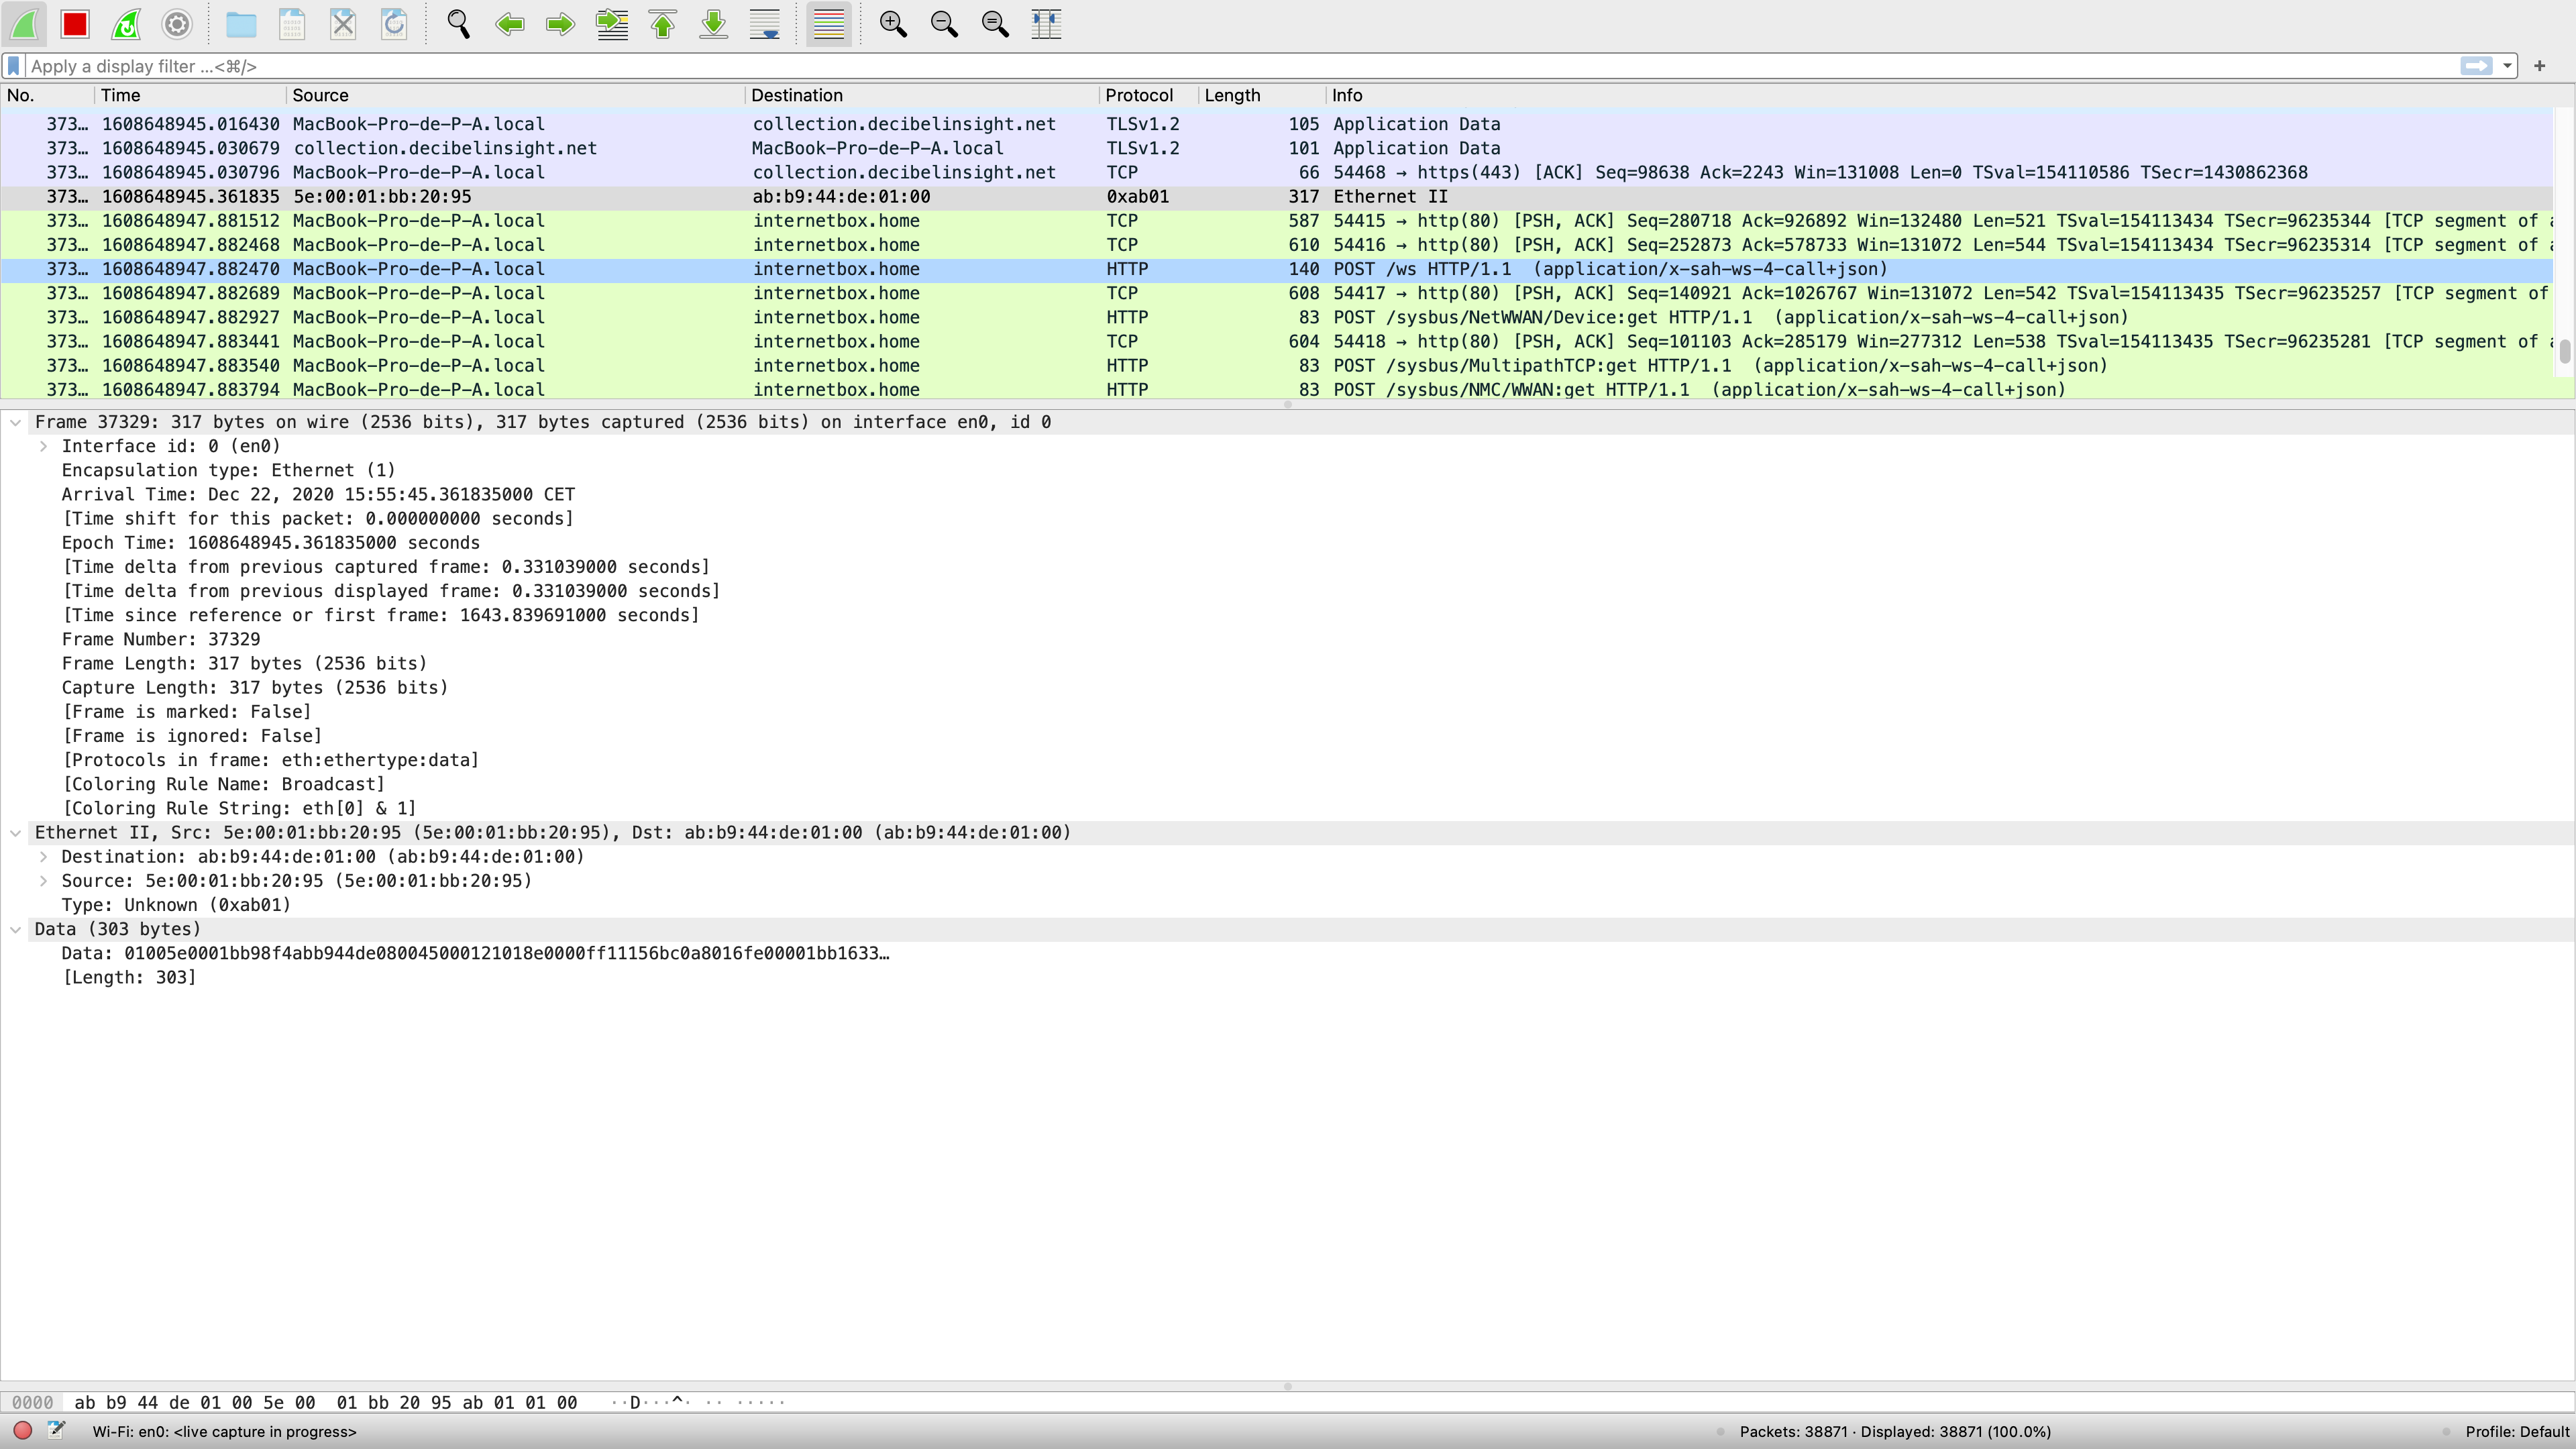Screen dimensions: 2576x1449
Task: Close the current capture file
Action: 343,24
